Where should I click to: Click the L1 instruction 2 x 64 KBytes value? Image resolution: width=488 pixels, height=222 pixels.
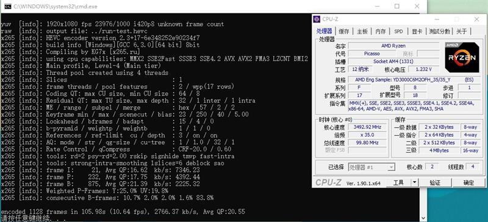[x=438, y=135]
